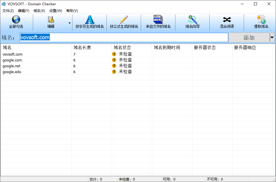Click the 全部勾选 globe icon
Viewport: 276px width, 182px height.
(16, 20)
